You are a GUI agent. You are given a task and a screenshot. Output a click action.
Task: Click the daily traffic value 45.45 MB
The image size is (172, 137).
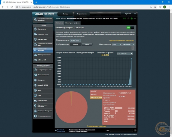105,55
